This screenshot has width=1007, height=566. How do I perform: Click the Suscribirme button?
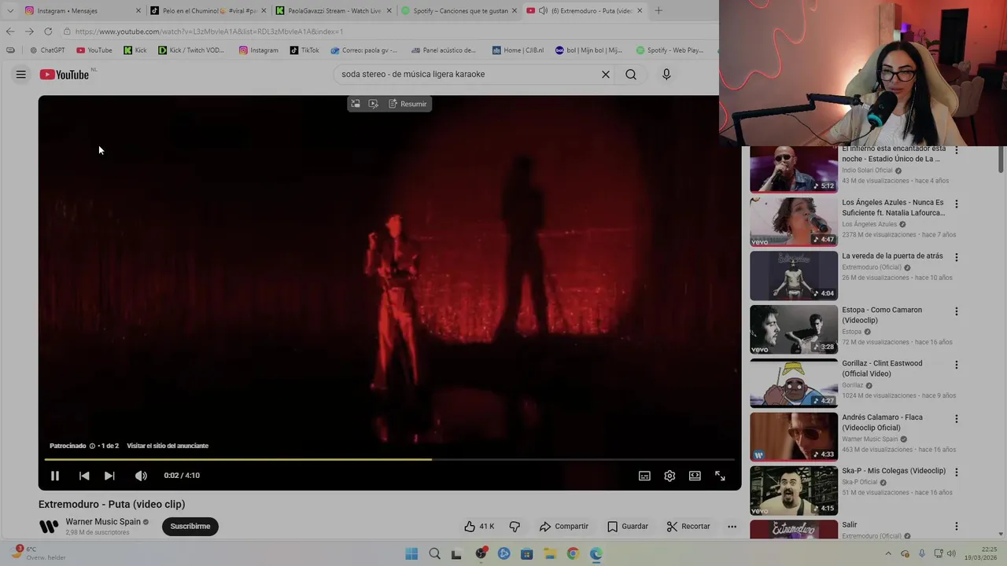pyautogui.click(x=190, y=527)
